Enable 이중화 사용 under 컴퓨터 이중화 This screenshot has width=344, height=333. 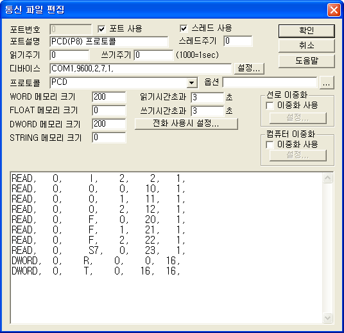270,145
